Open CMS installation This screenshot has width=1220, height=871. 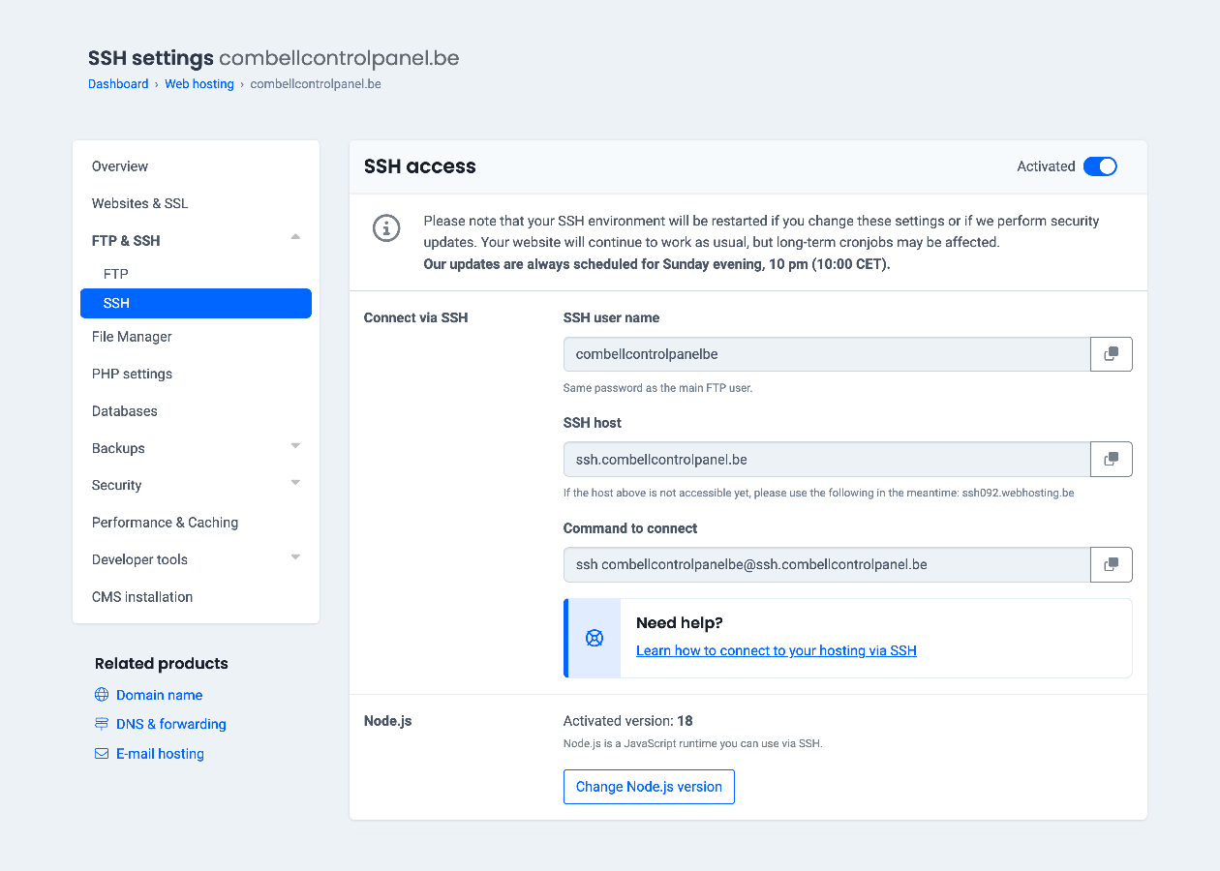[142, 597]
